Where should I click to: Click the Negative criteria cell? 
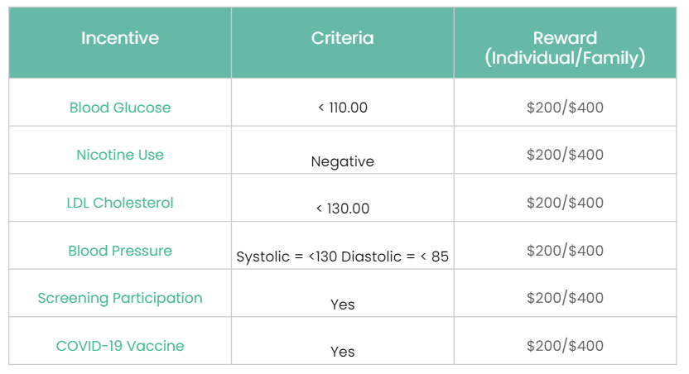[342, 161]
